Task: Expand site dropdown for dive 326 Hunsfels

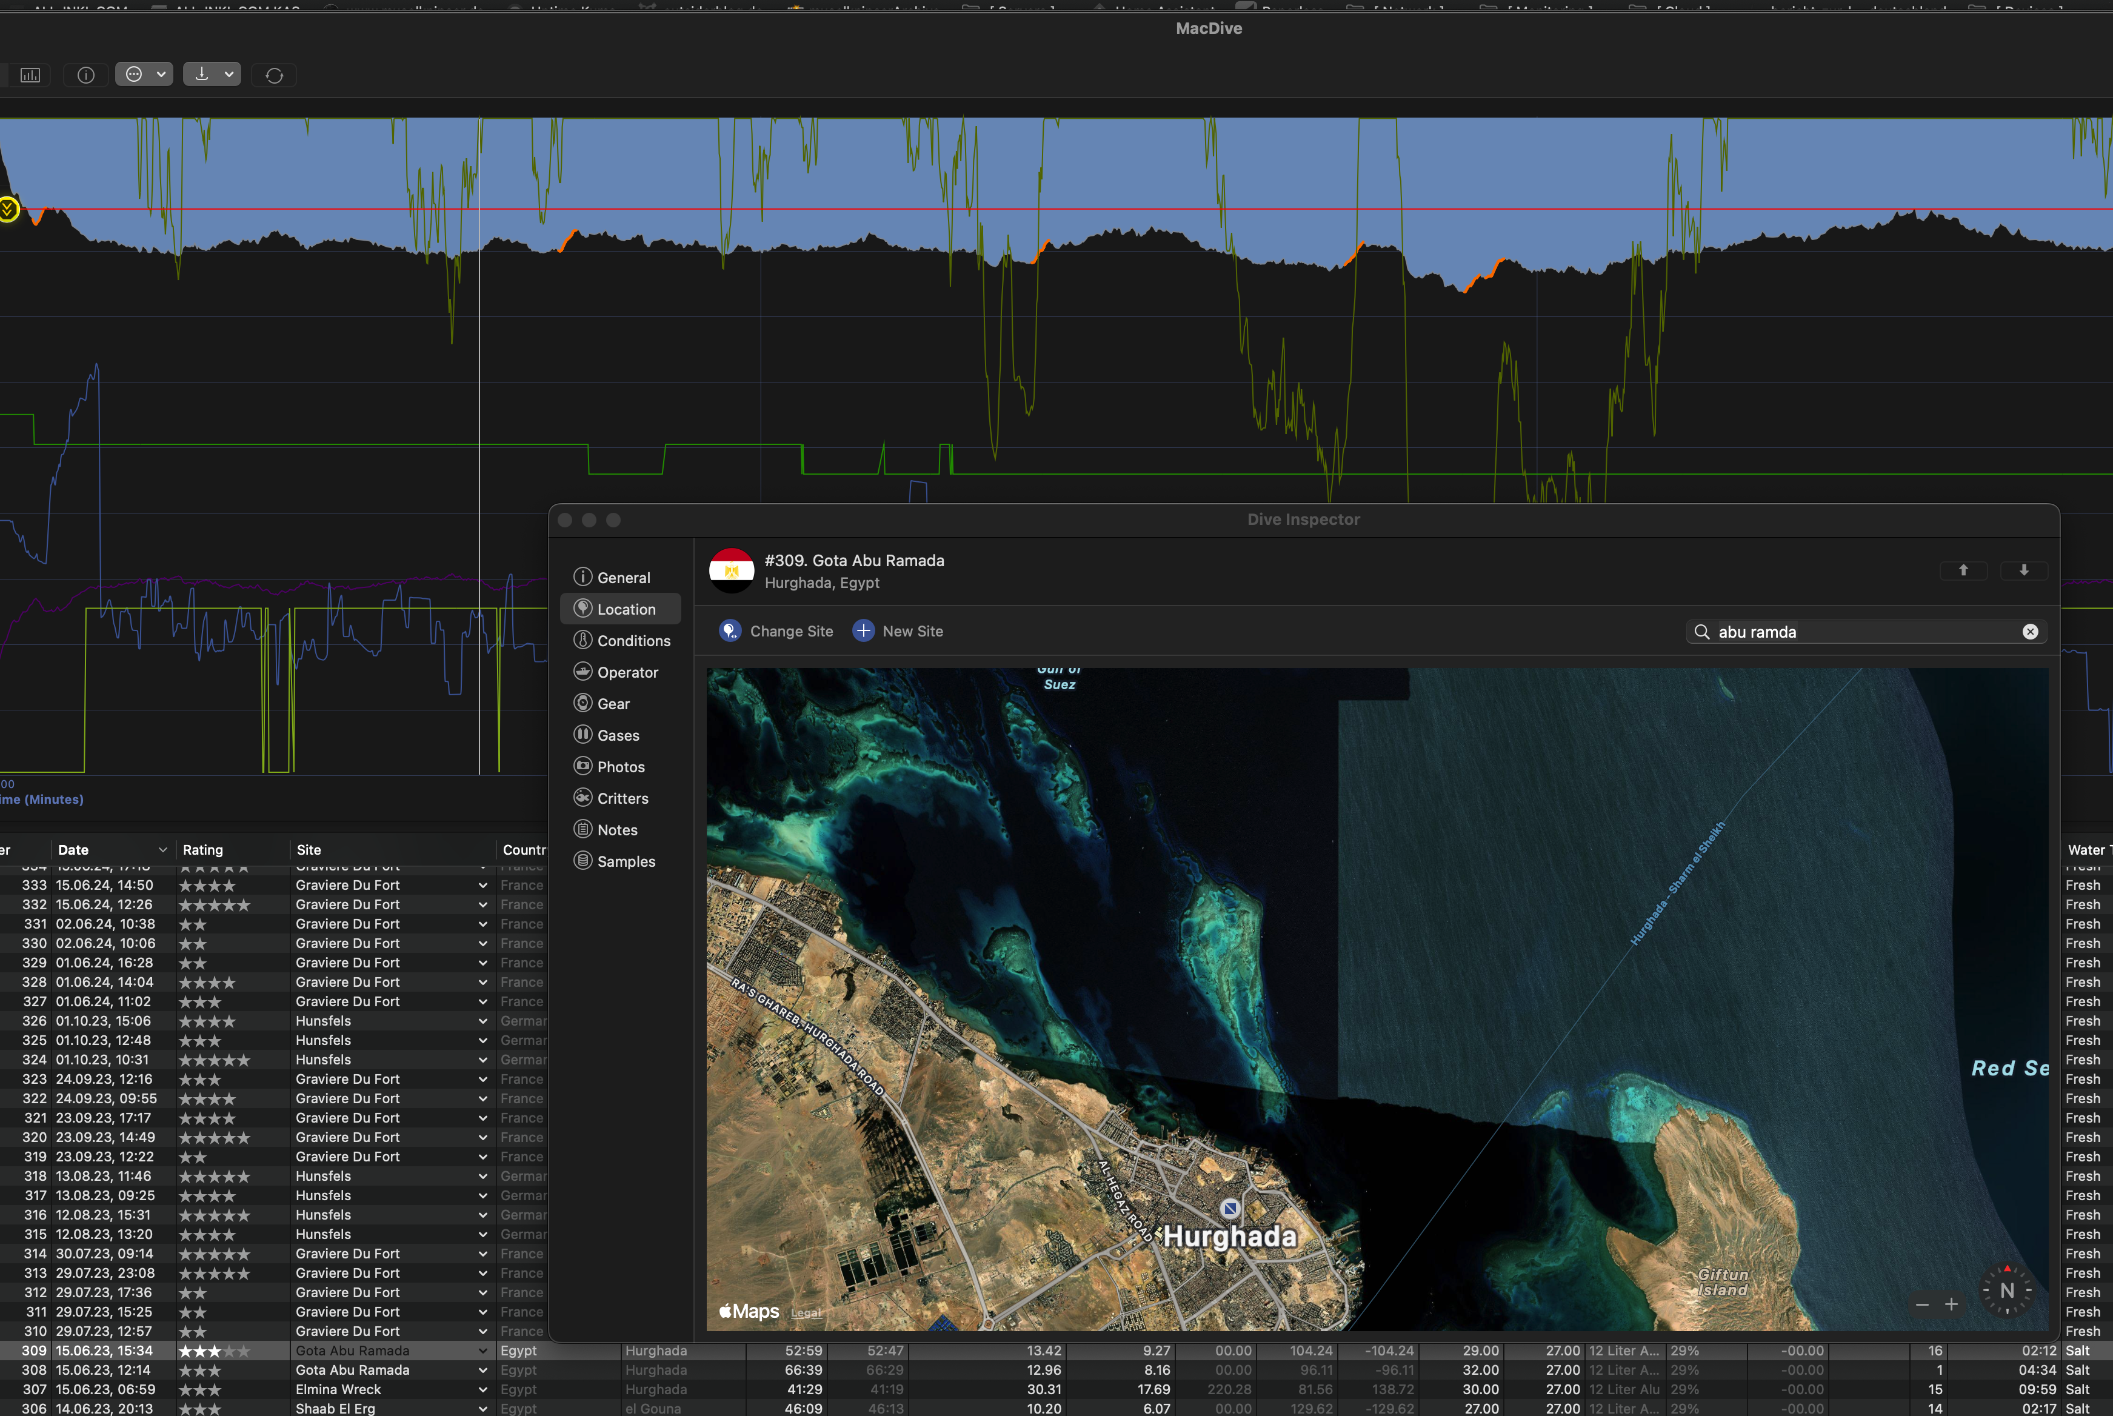Action: coord(483,1021)
